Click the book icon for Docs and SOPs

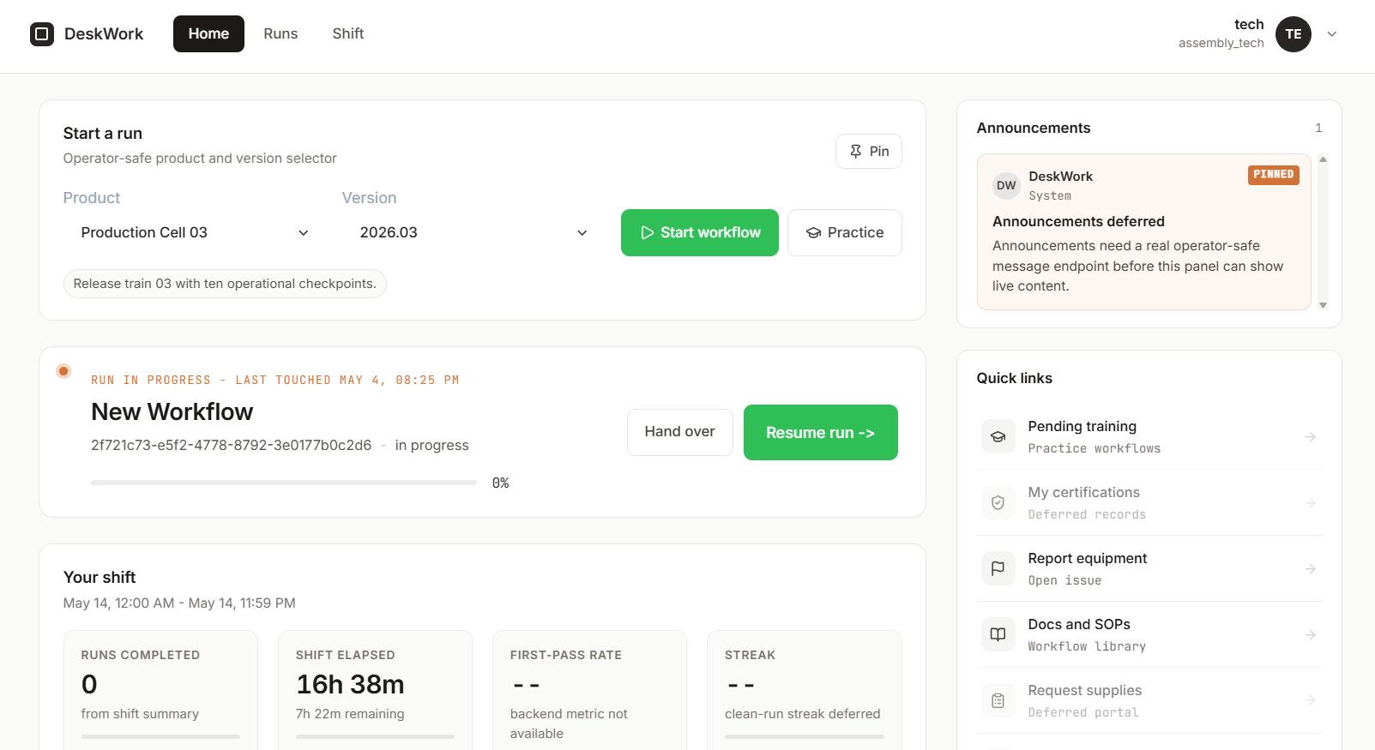998,634
